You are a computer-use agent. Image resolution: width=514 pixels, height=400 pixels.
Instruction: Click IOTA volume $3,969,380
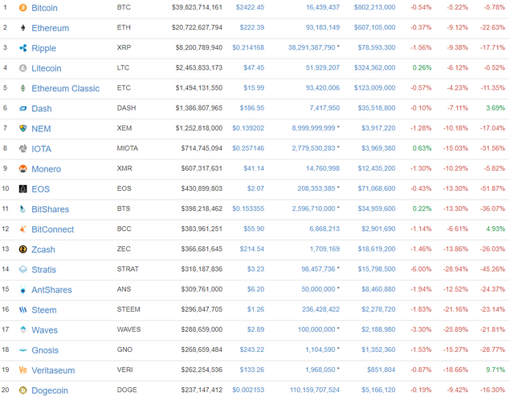coord(378,148)
